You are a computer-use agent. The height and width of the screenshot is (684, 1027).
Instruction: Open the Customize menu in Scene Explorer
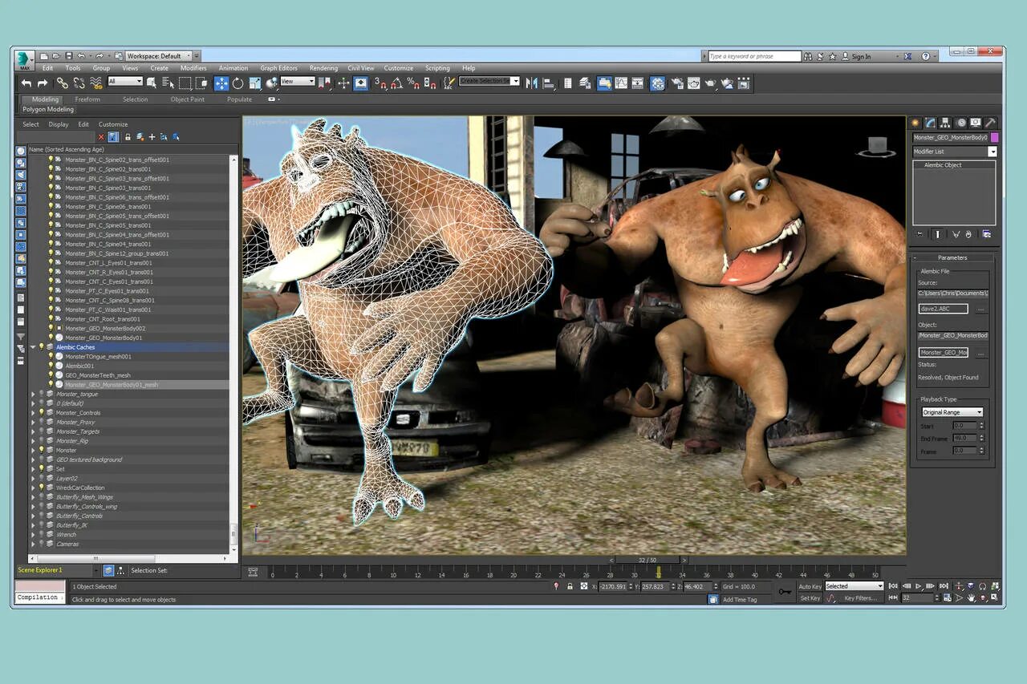point(113,124)
